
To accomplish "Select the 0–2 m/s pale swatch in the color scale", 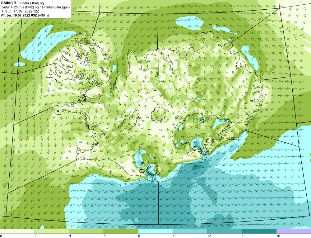I will pos(17,231).
